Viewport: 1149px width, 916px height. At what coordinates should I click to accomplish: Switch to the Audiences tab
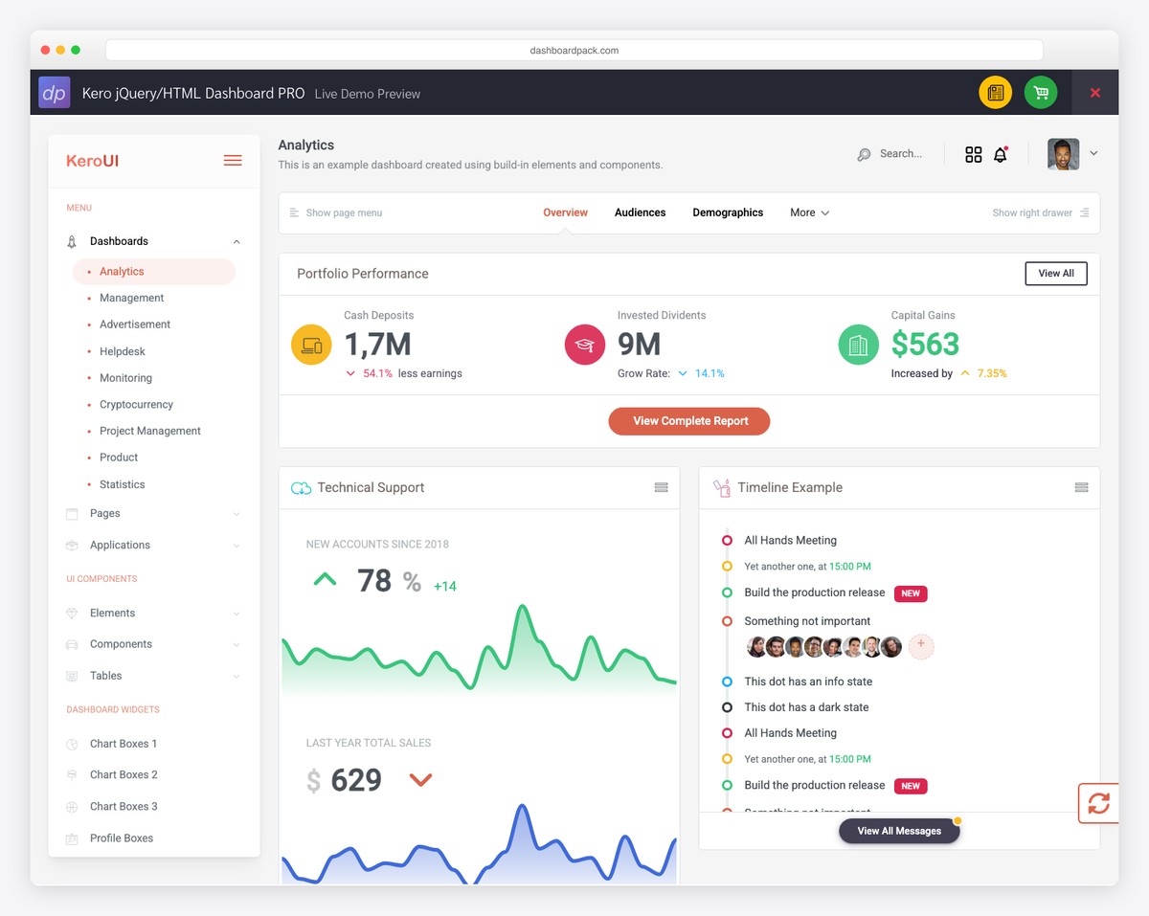pyautogui.click(x=640, y=212)
